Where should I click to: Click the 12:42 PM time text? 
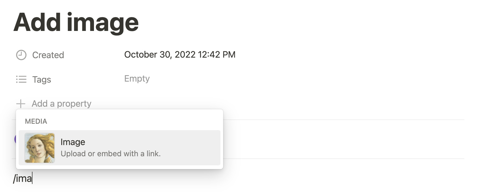(217, 55)
